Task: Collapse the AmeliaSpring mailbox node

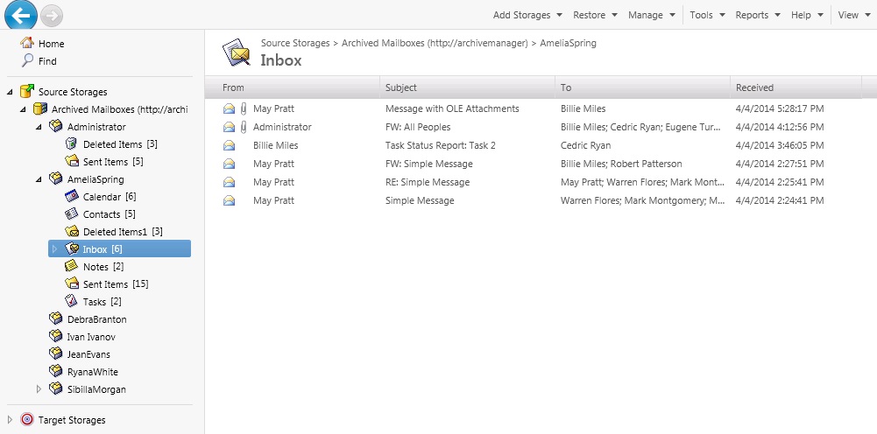Action: (x=39, y=180)
